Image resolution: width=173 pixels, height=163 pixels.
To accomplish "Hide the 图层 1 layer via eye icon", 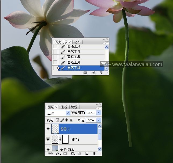I will 48,139.
